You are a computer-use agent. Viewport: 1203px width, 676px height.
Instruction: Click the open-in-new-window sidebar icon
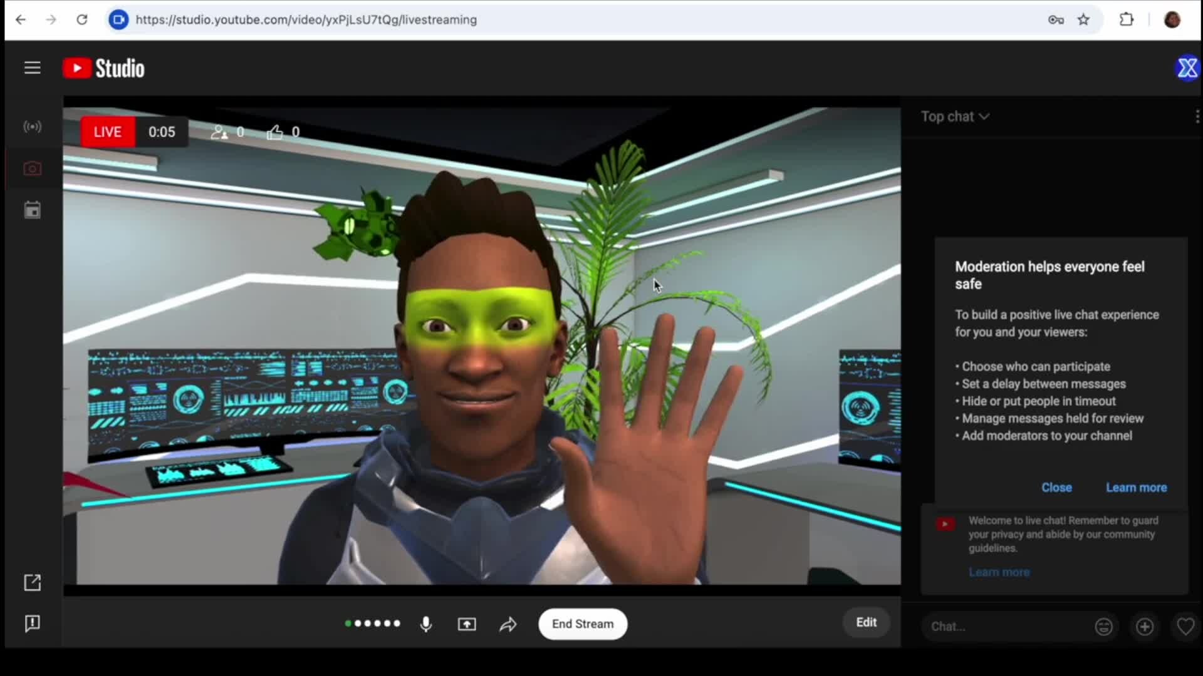[33, 583]
